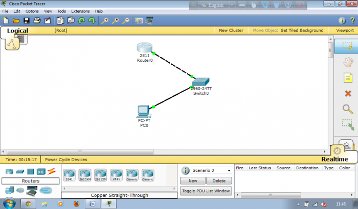The height and width of the screenshot is (209, 358).
Task: Click Toggle PDU List Window button
Action: point(206,191)
